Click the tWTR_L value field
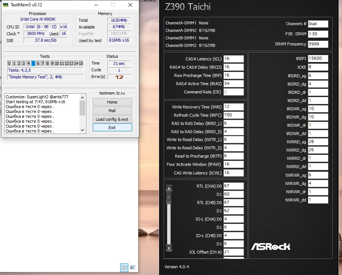Viewport: 342px width, 275px height. (234, 140)
